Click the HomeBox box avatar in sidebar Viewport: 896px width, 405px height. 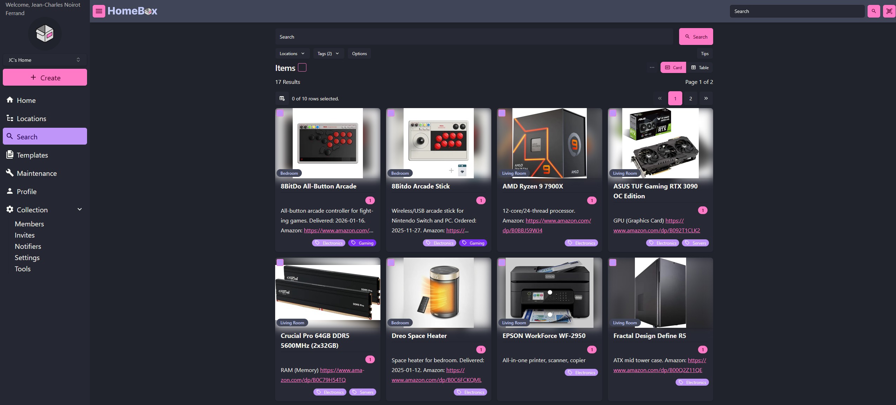[x=45, y=34]
